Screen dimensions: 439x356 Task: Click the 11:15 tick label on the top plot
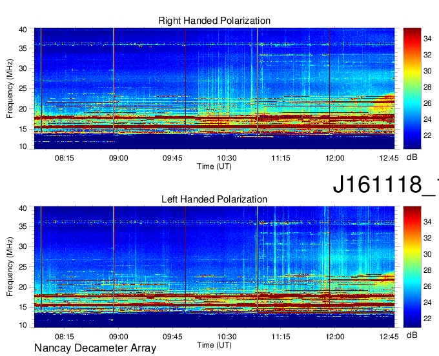(281, 158)
